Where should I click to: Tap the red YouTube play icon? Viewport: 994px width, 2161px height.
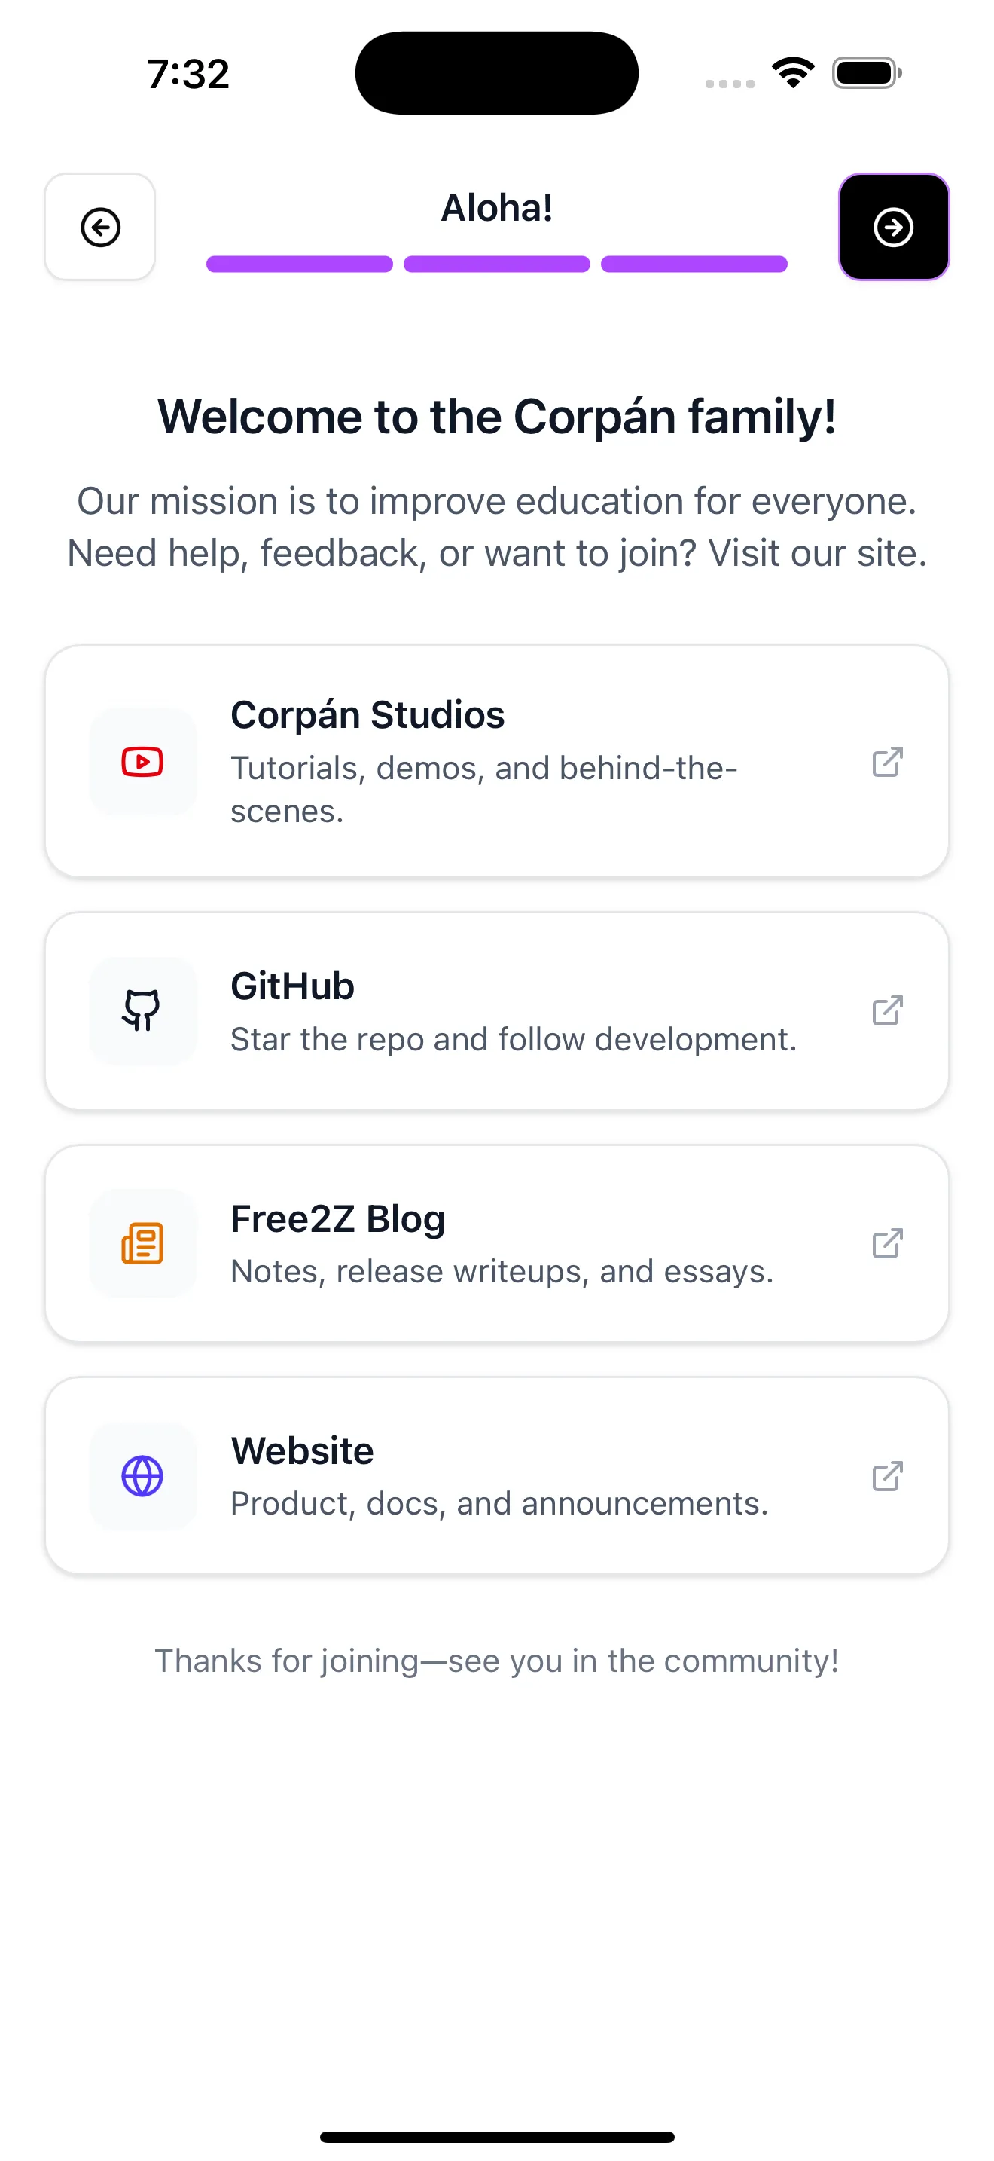[142, 762]
